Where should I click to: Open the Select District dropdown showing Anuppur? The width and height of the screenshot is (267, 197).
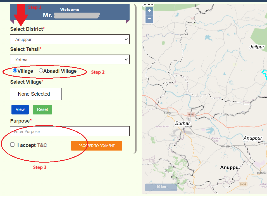pos(70,39)
